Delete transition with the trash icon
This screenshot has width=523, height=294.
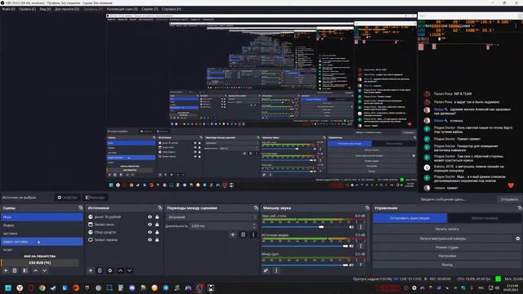tap(244, 234)
